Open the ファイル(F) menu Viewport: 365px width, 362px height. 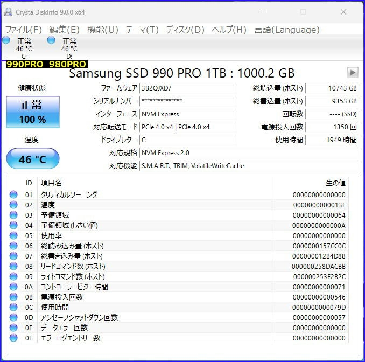[x=23, y=30]
